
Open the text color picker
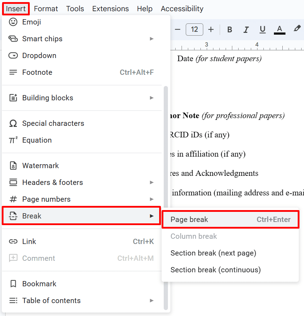click(x=279, y=30)
